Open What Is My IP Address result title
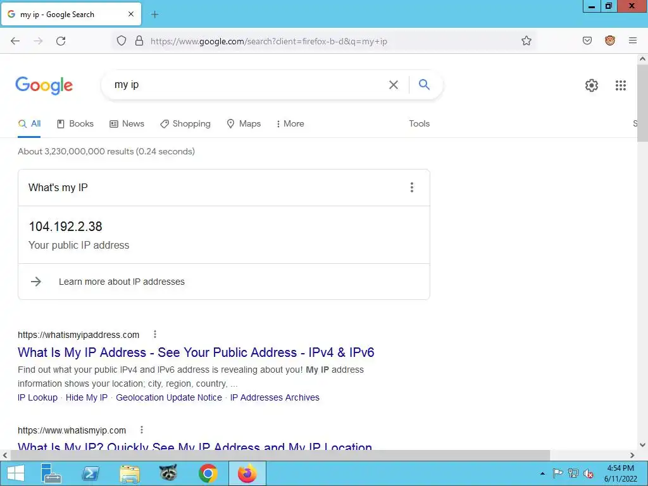This screenshot has width=648, height=486. click(196, 352)
